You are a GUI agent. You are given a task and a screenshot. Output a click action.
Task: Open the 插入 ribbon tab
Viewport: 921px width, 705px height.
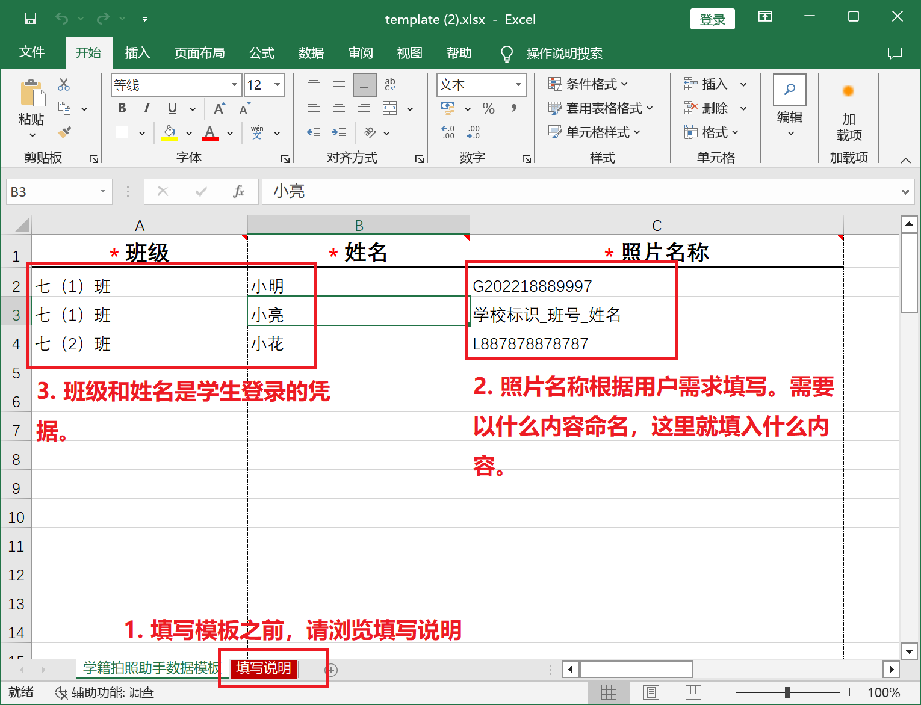[137, 53]
